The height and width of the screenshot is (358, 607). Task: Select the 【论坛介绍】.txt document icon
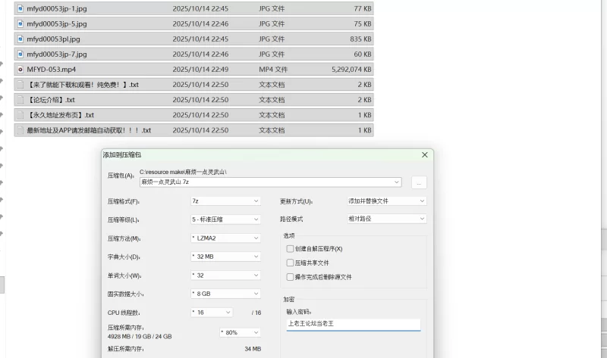[20, 100]
